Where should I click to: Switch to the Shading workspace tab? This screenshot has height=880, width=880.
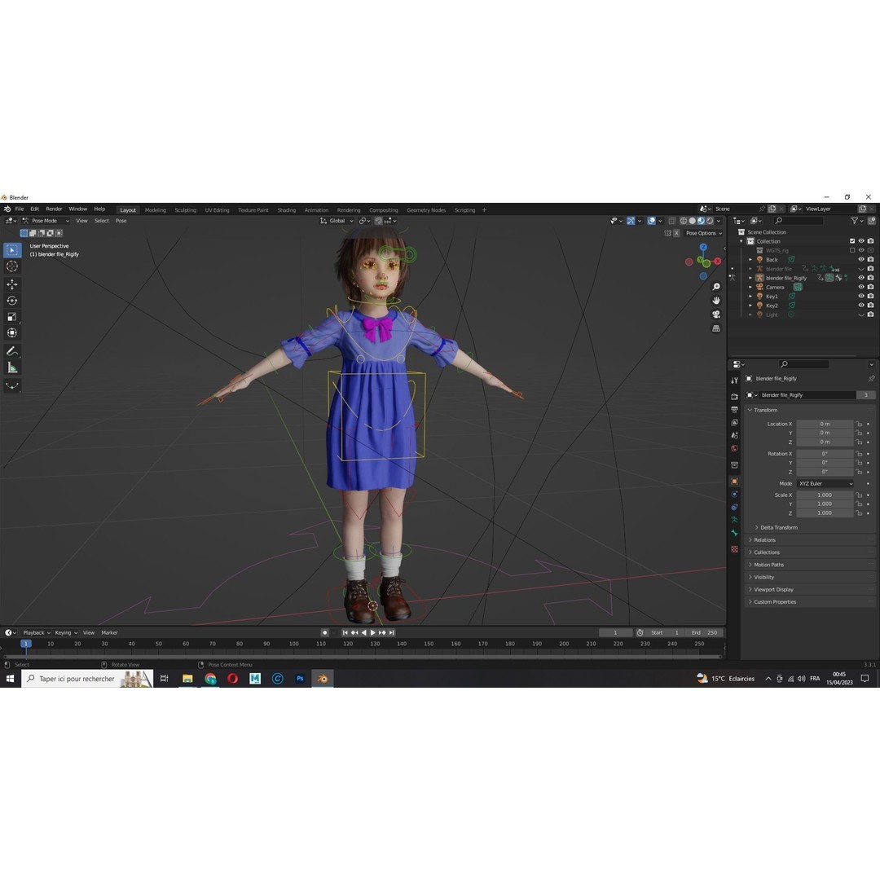tap(286, 210)
